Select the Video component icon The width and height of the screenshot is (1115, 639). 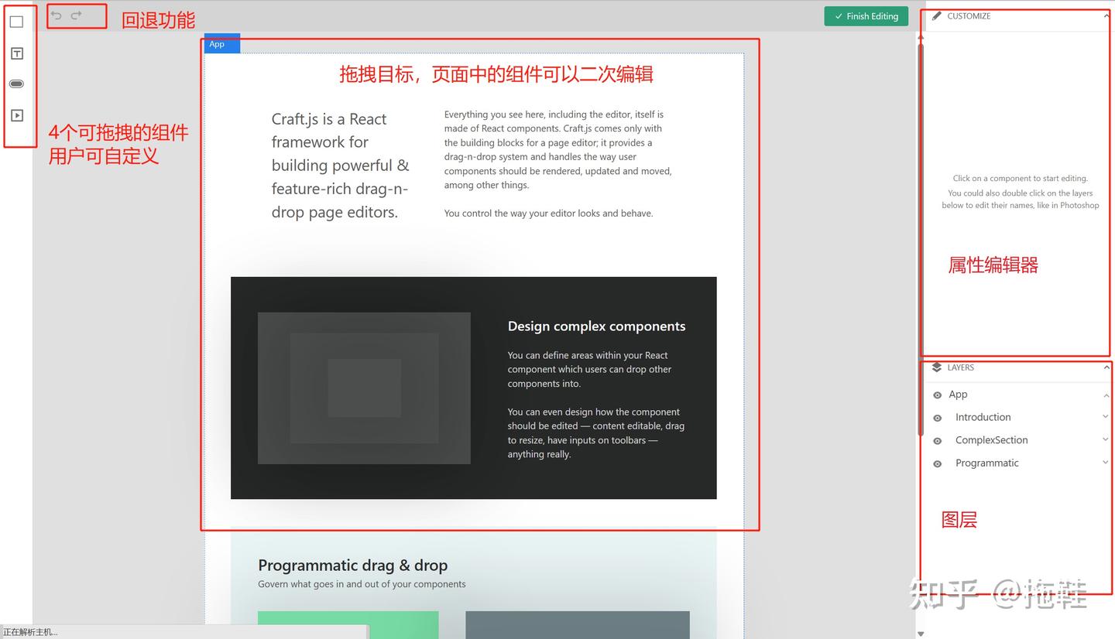click(16, 114)
